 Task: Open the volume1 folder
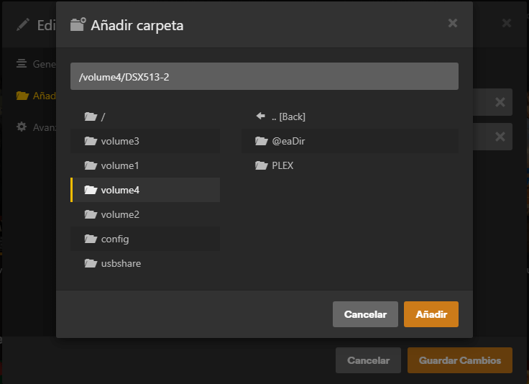[x=145, y=165]
